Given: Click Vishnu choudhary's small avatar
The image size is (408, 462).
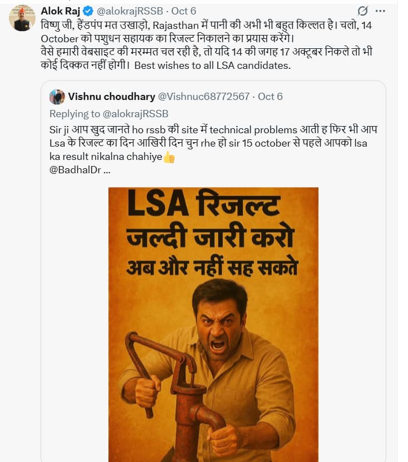Looking at the screenshot, I should 57,97.
